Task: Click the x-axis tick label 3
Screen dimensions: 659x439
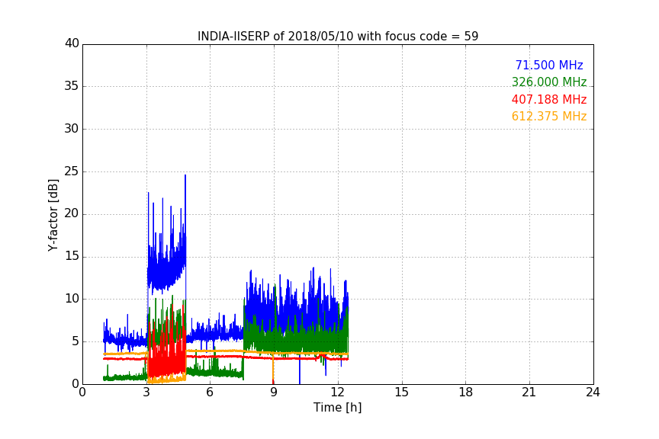Action: [x=146, y=393]
